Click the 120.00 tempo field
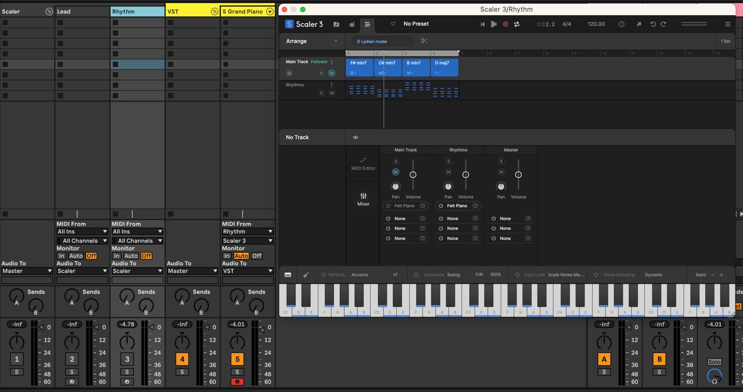This screenshot has height=392, width=743. tap(596, 24)
